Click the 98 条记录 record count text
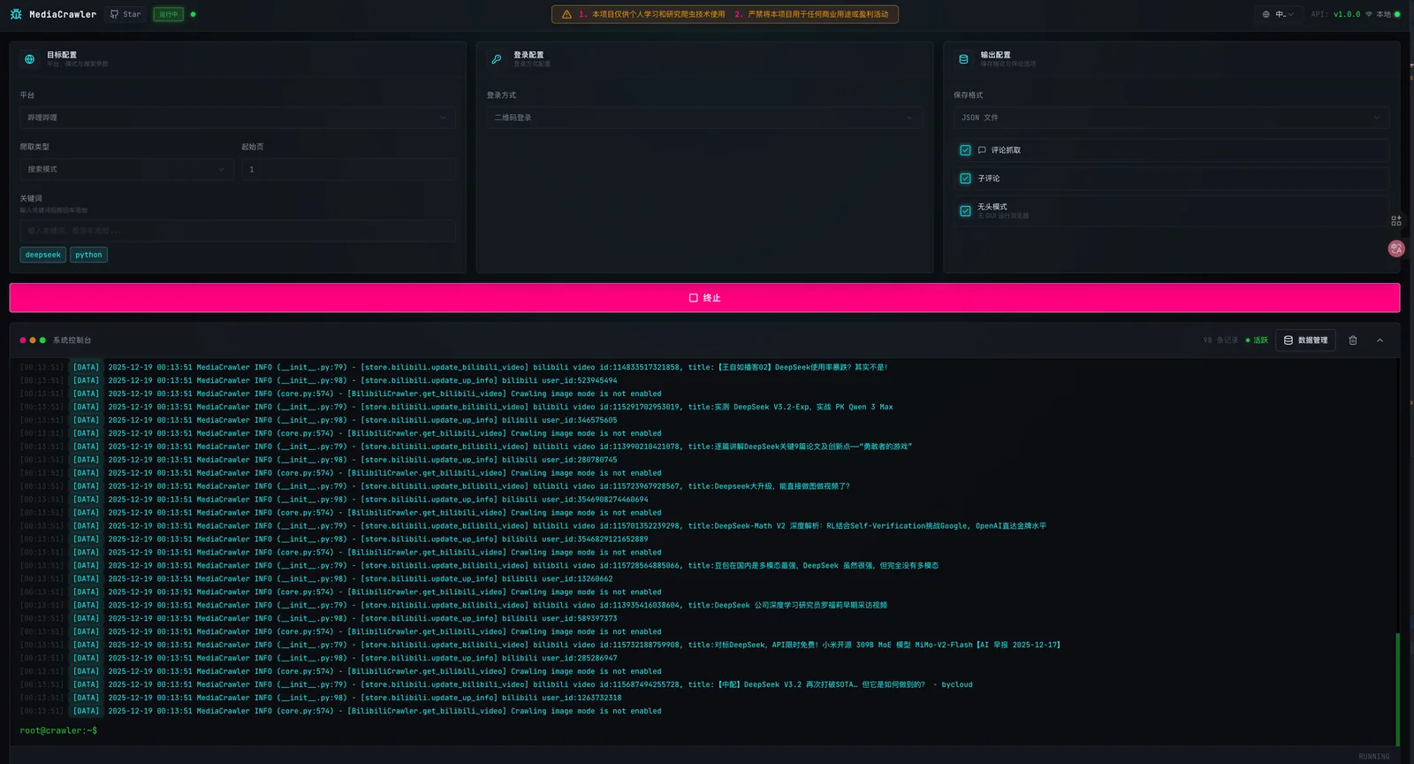 [x=1220, y=340]
